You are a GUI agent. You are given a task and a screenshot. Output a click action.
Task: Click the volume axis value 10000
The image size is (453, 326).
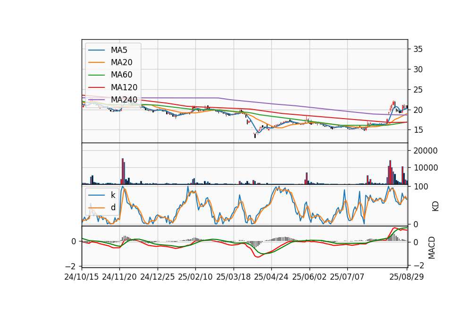tap(426, 168)
